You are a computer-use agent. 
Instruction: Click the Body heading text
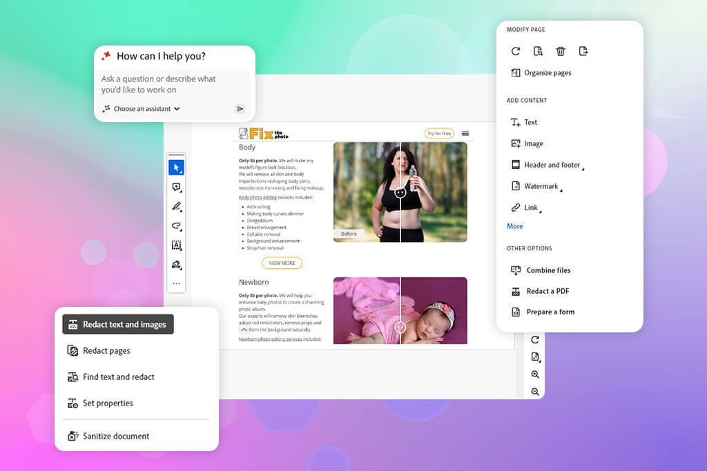247,148
